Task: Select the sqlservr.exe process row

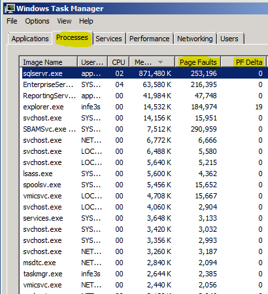Action: [144, 73]
